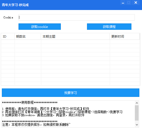Click the tutorial scrollbar up arrow

(x=137, y=103)
